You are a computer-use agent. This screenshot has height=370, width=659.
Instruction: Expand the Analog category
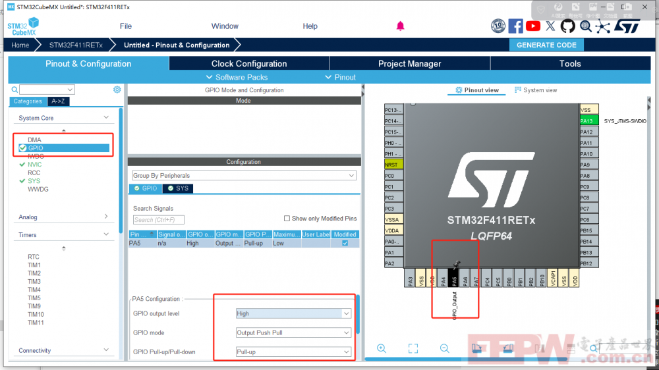tap(106, 217)
